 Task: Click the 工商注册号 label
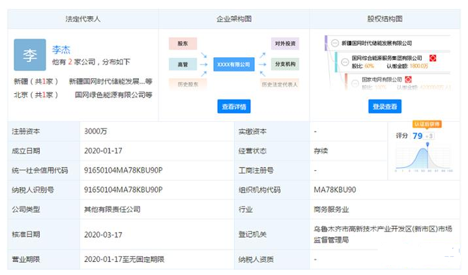click(256, 170)
